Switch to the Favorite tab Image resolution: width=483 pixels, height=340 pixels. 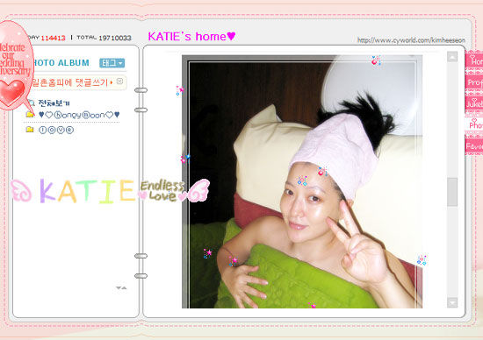pos(474,145)
